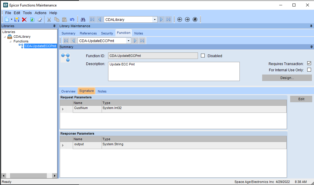
Task: Go to last function navigation arrow
Action: [142, 41]
